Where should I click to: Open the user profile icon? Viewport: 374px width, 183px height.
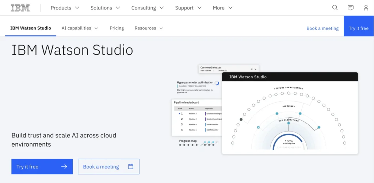(366, 8)
